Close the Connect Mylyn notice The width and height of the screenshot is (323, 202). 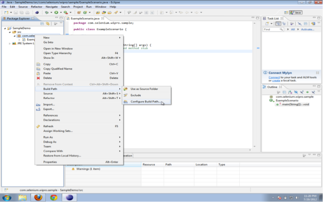coord(317,73)
